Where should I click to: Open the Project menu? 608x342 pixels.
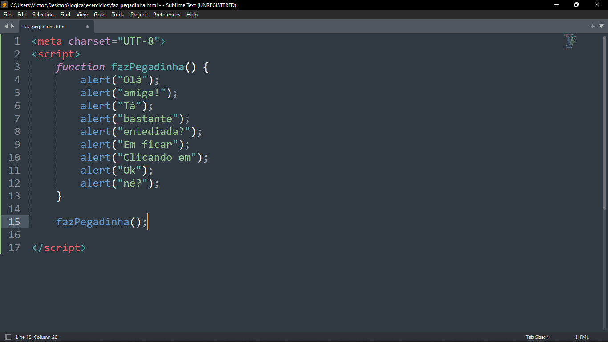point(139,15)
